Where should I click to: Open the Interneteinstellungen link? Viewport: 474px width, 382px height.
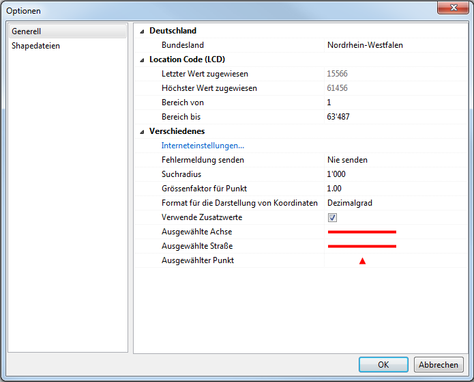pyautogui.click(x=203, y=146)
